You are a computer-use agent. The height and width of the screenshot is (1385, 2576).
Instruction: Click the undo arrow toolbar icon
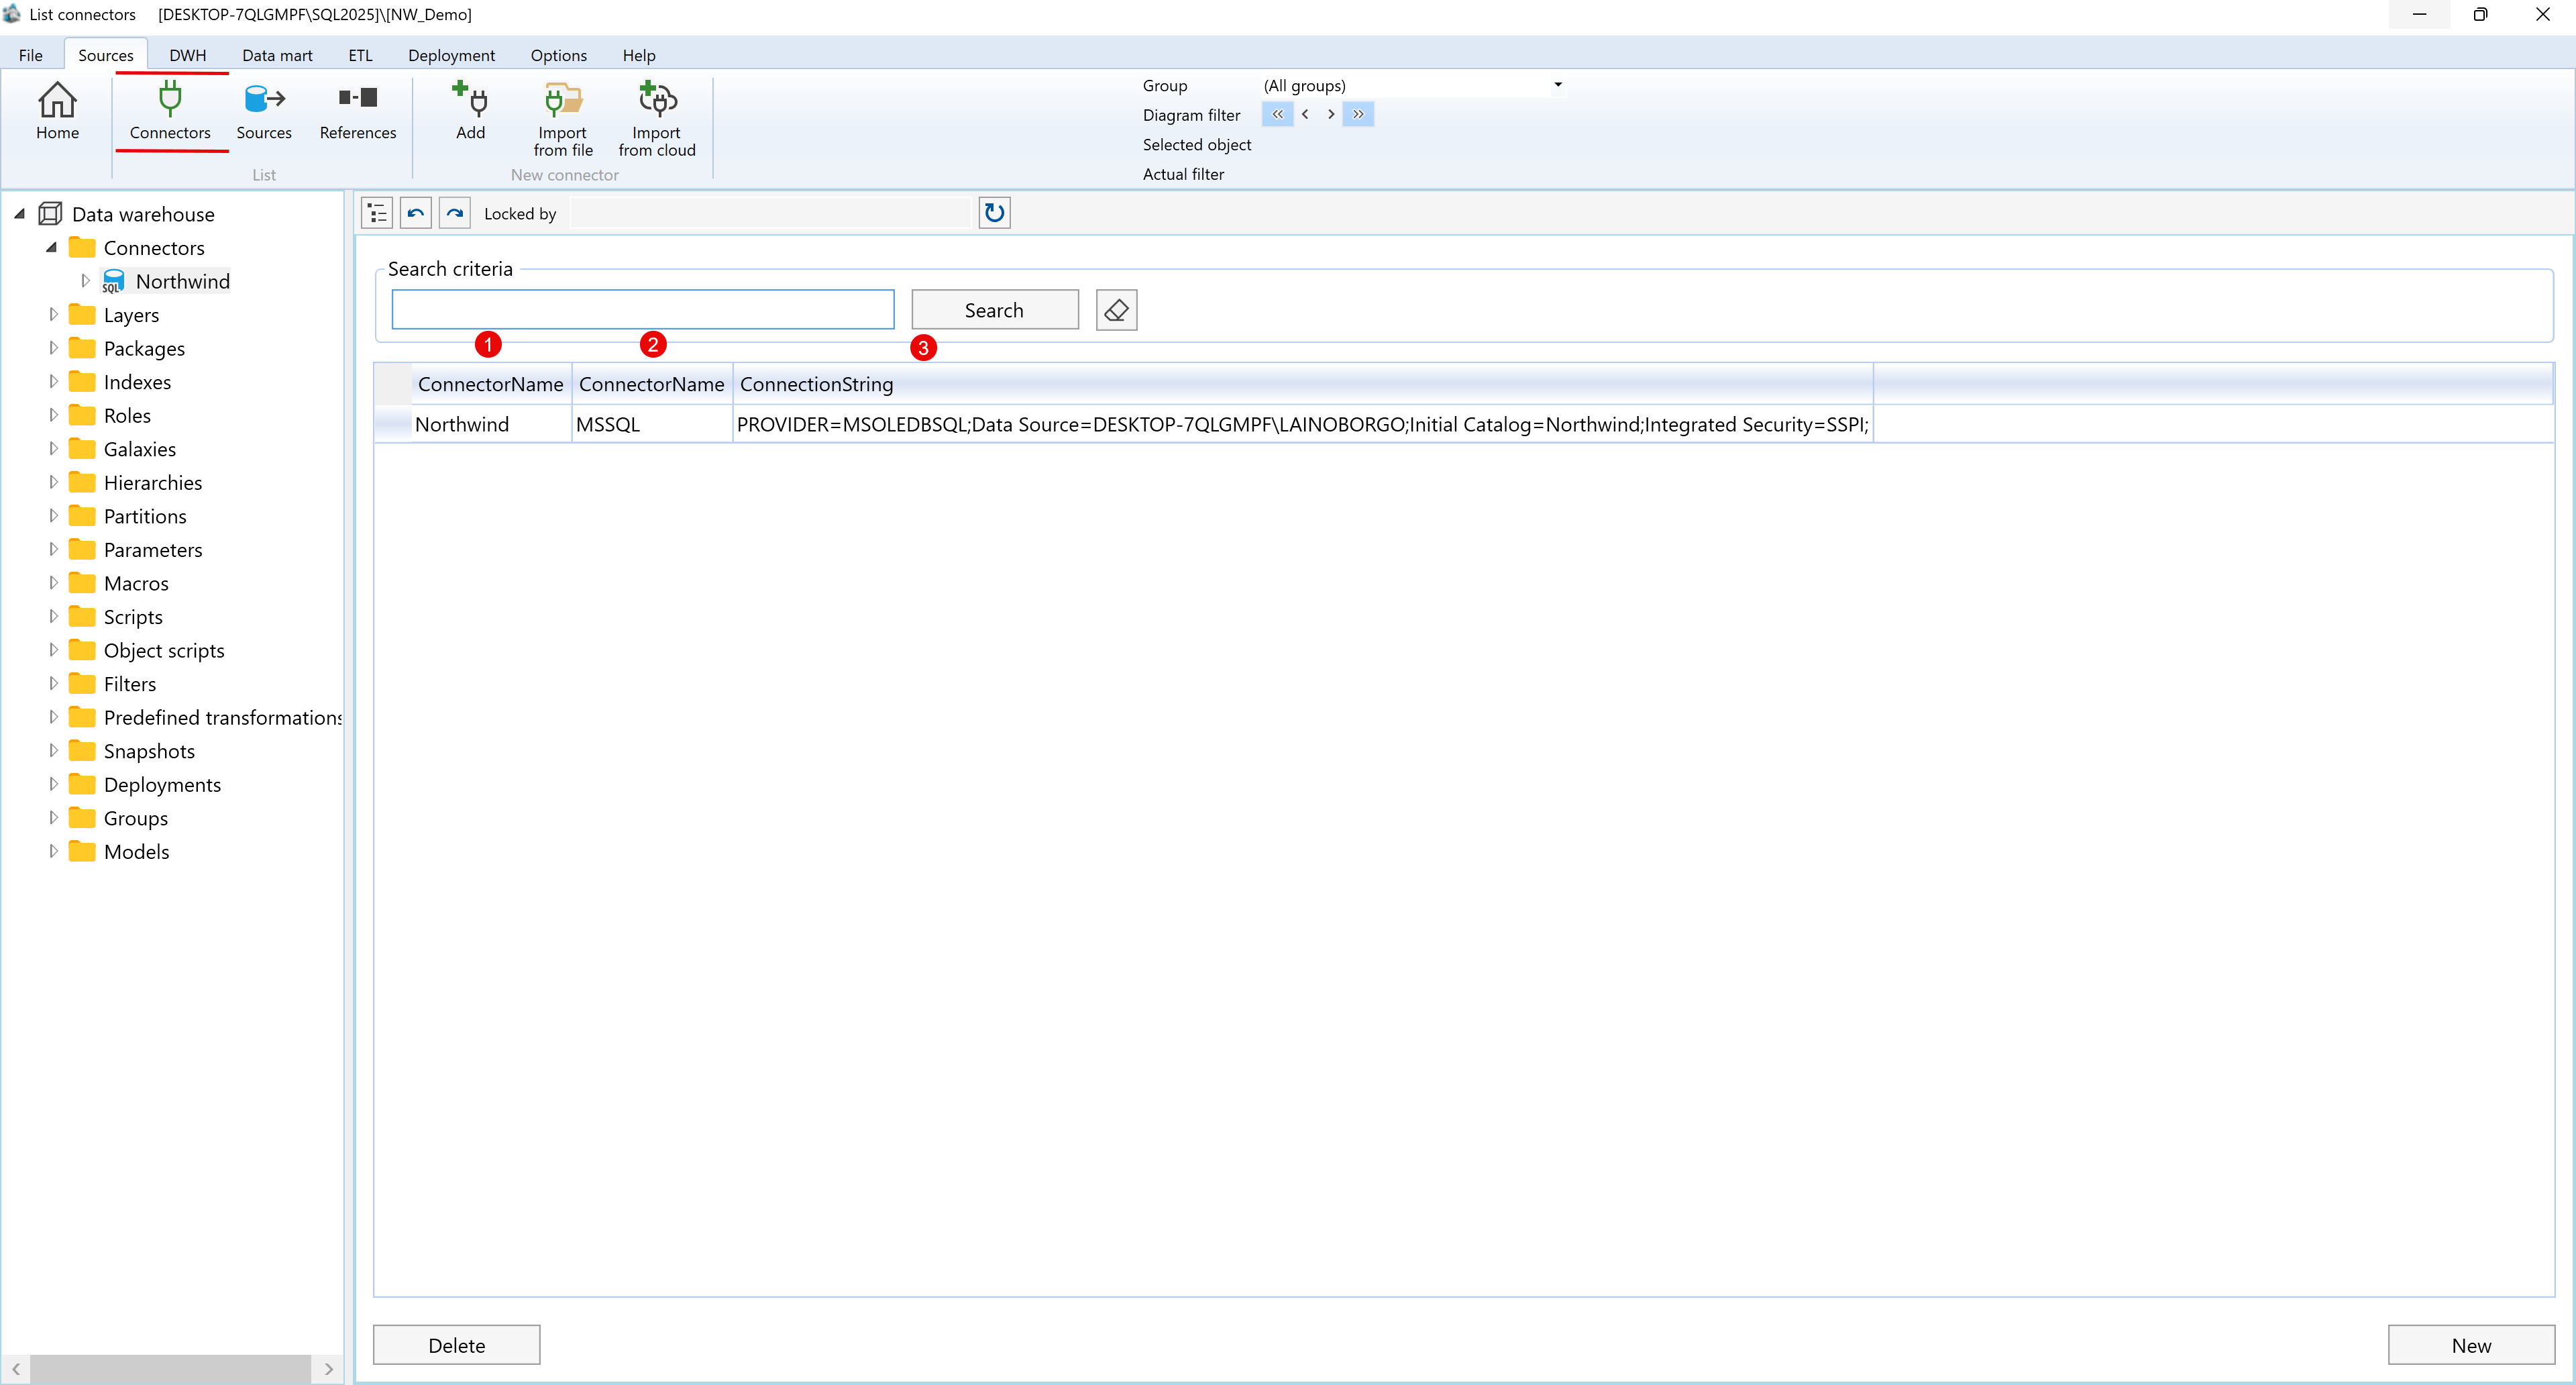416,212
